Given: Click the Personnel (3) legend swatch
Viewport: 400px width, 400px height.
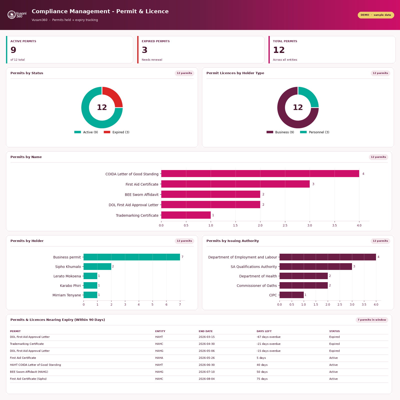Looking at the screenshot, I should pyautogui.click(x=303, y=132).
